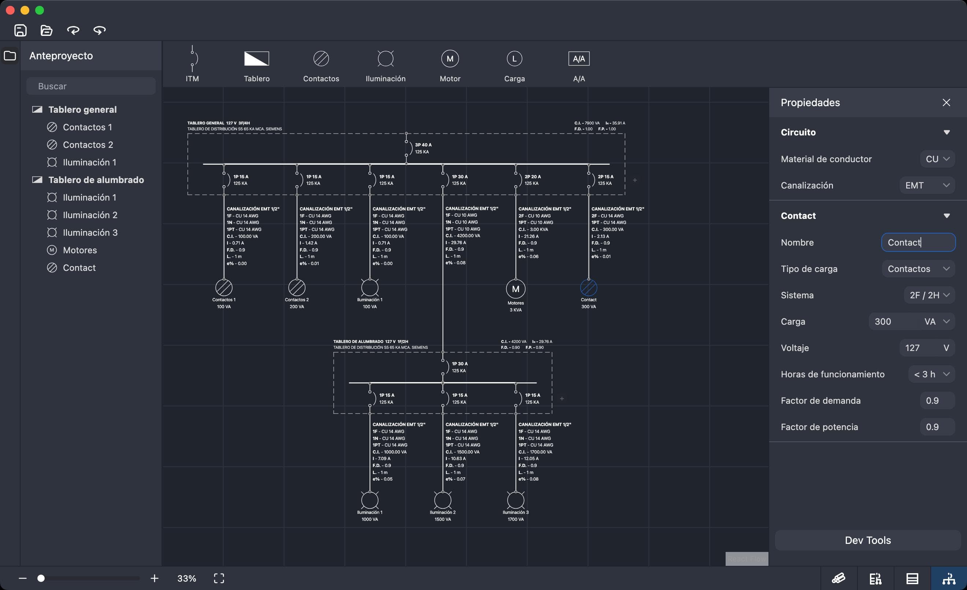Open the Horas de funcionamiento dropdown
This screenshot has height=590, width=967.
pos(931,374)
